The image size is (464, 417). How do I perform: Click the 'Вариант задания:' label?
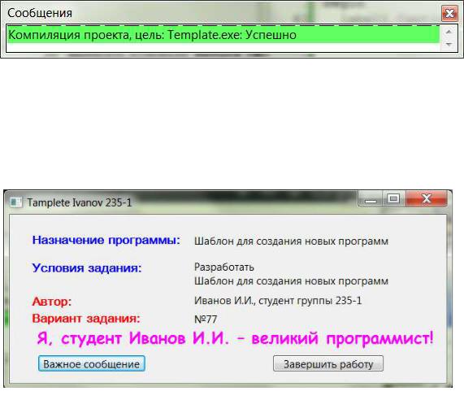click(x=86, y=319)
